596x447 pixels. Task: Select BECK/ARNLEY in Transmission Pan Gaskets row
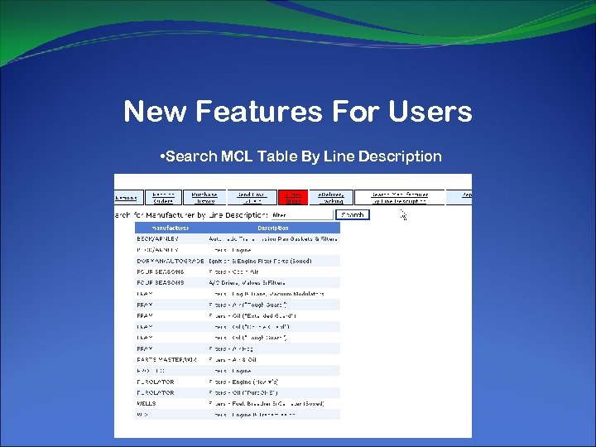point(157,239)
